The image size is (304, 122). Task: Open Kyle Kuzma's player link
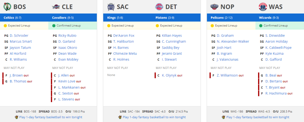274,53
